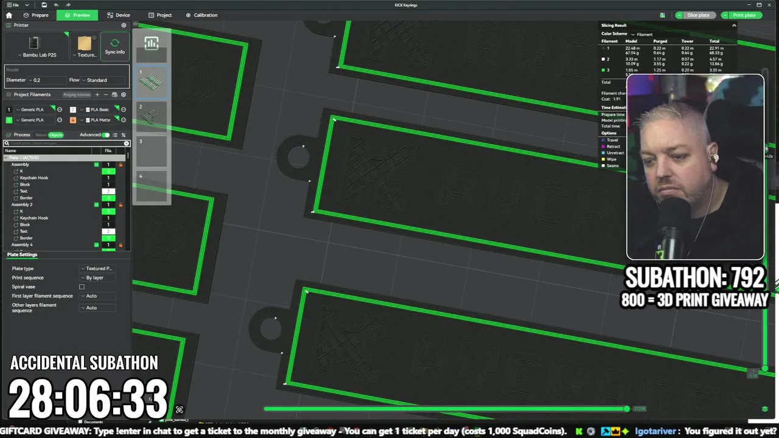Open the nozzle Diameter 0.2 dropdown
This screenshot has width=779, height=438.
[47, 80]
